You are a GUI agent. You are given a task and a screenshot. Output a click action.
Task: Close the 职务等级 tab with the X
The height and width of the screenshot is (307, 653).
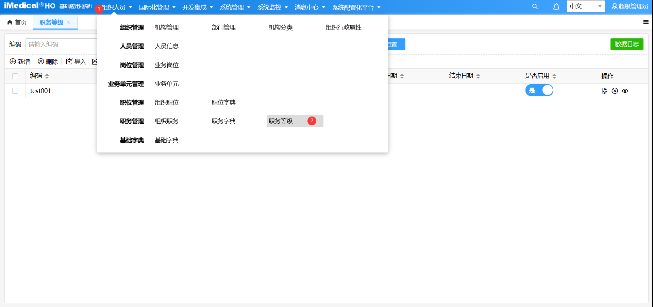point(68,22)
